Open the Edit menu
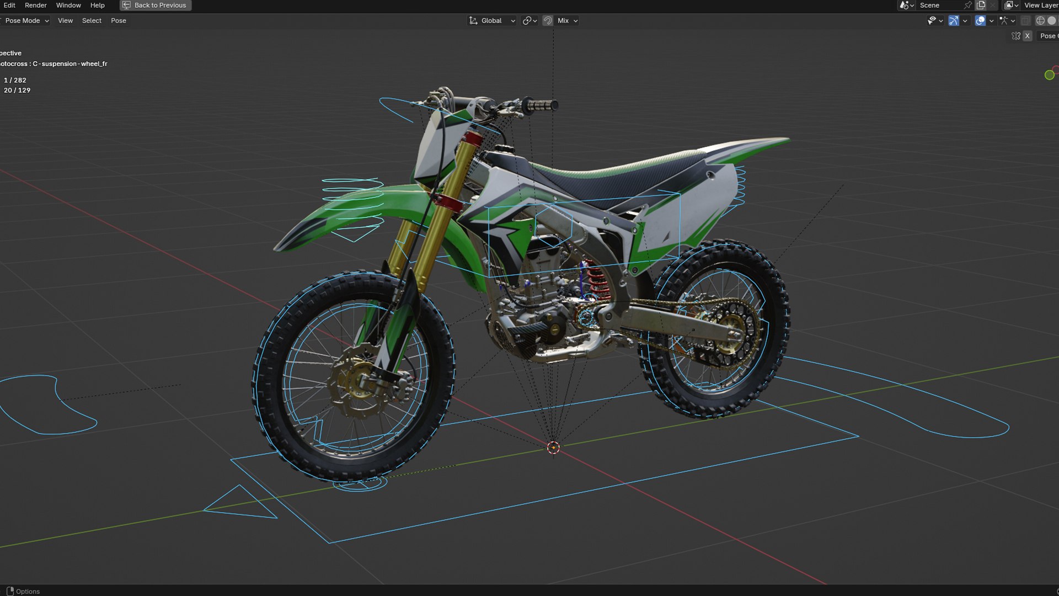The width and height of the screenshot is (1059, 596). (9, 5)
